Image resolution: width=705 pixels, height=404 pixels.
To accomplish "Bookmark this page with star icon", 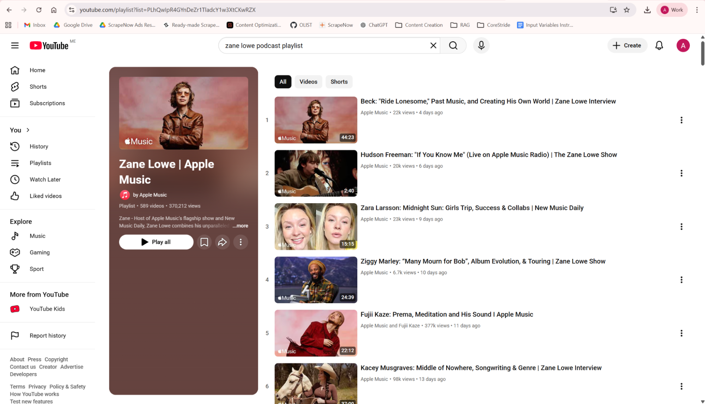I will click(626, 10).
